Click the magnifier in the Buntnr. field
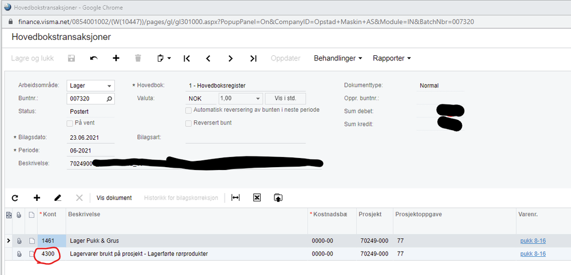571x275 pixels. tap(109, 99)
